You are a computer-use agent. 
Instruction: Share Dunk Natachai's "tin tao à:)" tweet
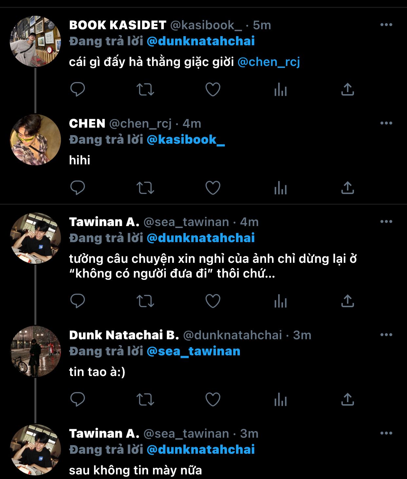pyautogui.click(x=347, y=399)
